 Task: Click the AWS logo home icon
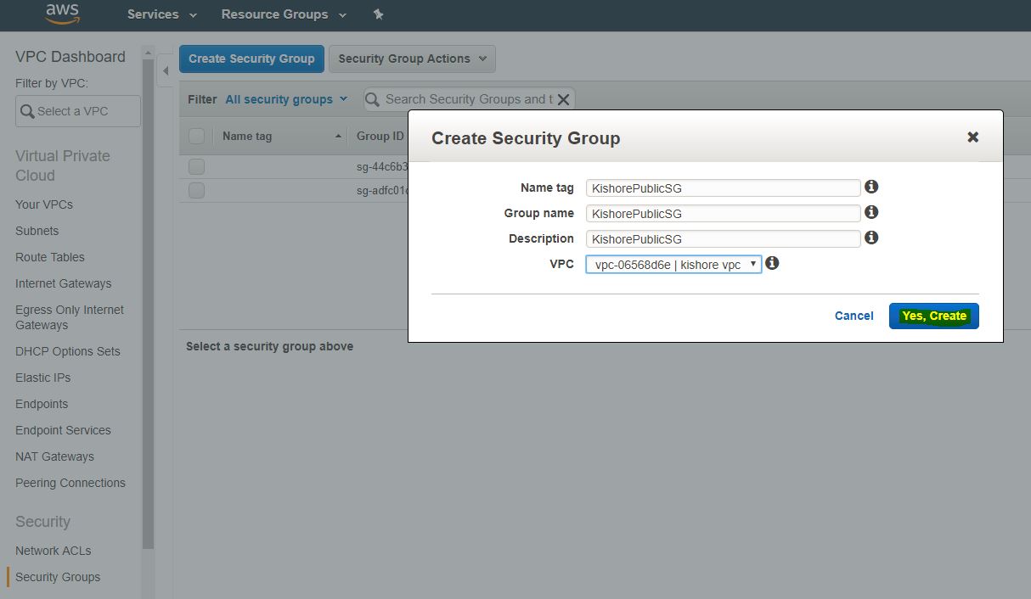pos(62,13)
